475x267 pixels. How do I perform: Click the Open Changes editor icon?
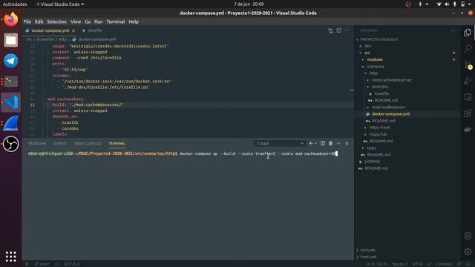point(330,30)
